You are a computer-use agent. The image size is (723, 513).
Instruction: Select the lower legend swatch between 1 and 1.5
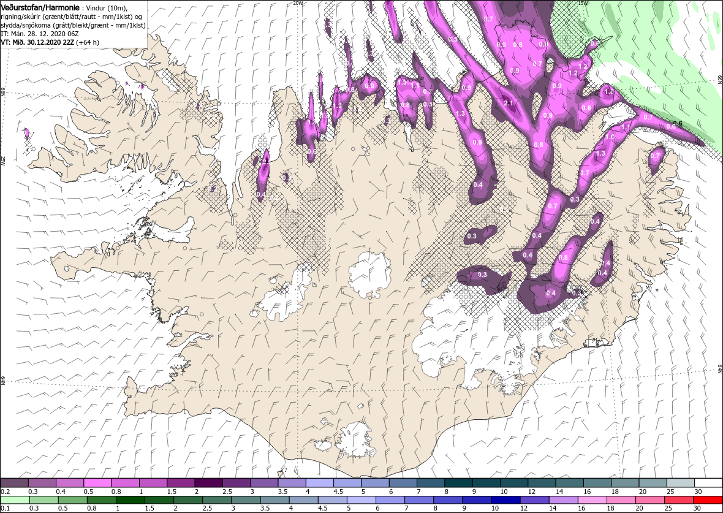point(130,500)
